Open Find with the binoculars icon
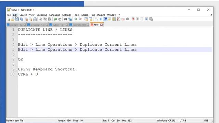The height and width of the screenshot is (123, 219). click(65, 19)
